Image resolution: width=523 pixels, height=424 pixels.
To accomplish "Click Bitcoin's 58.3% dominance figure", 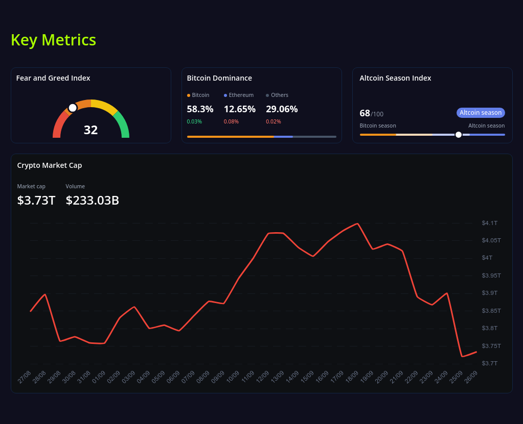I will click(x=200, y=109).
